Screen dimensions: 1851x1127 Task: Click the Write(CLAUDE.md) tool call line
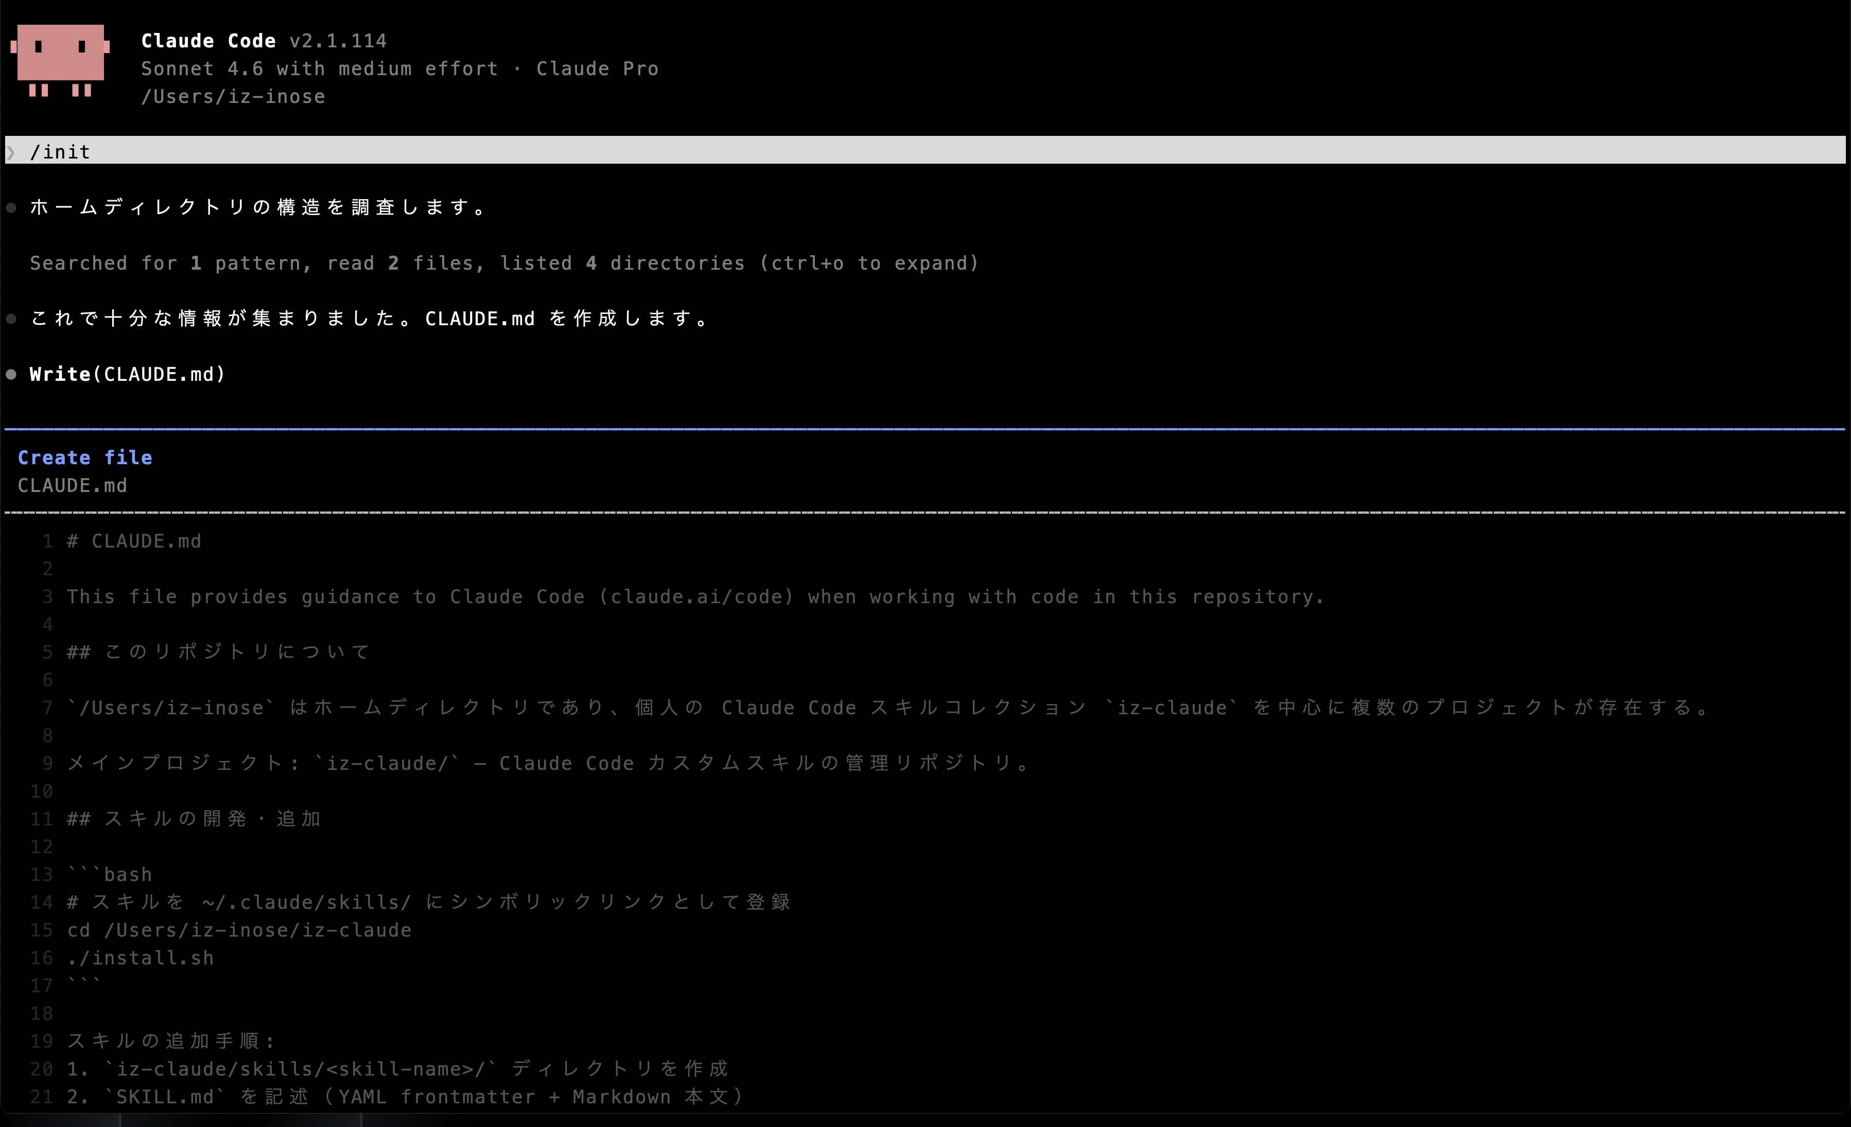[127, 374]
